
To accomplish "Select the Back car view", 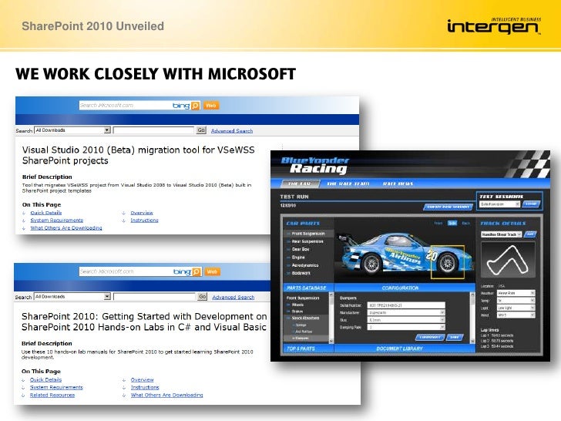I will [x=465, y=223].
